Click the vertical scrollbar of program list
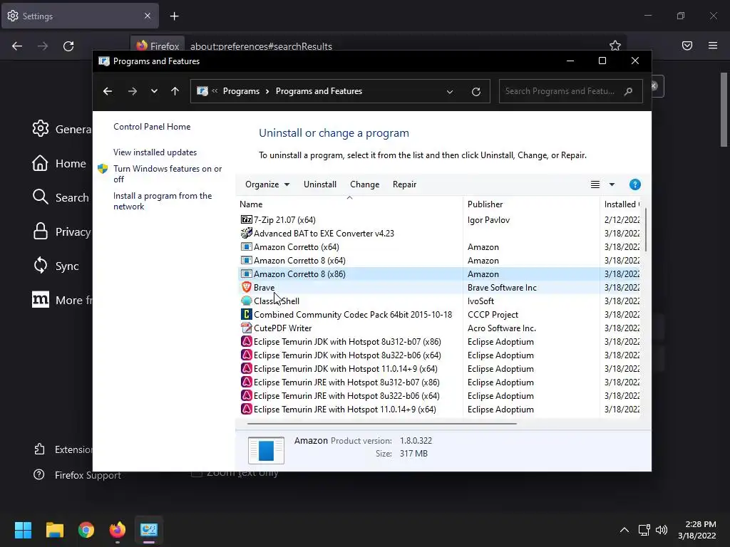Image resolution: width=730 pixels, height=547 pixels. [646, 230]
